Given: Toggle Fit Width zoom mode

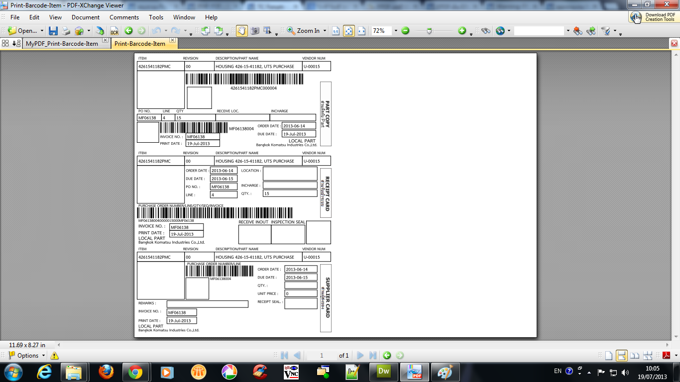Looking at the screenshot, I should 362,31.
